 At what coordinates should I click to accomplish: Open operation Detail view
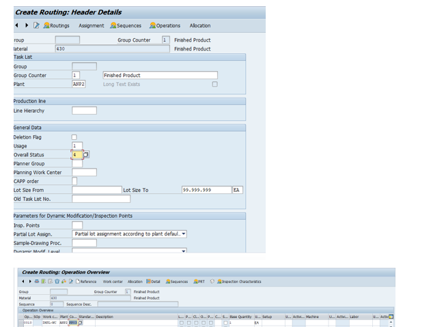click(153, 282)
